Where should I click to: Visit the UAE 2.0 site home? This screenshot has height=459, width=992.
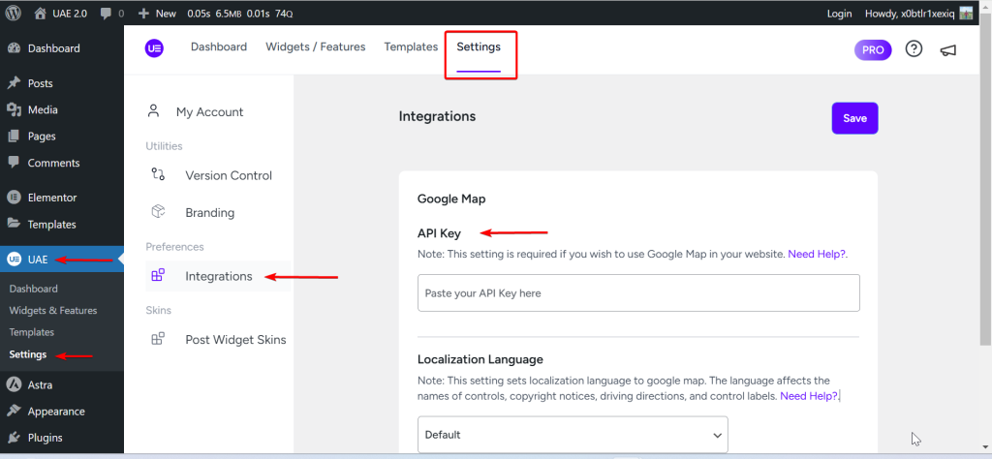60,14
